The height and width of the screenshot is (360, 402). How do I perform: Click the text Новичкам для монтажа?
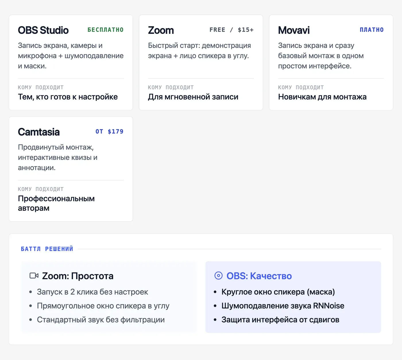click(322, 97)
